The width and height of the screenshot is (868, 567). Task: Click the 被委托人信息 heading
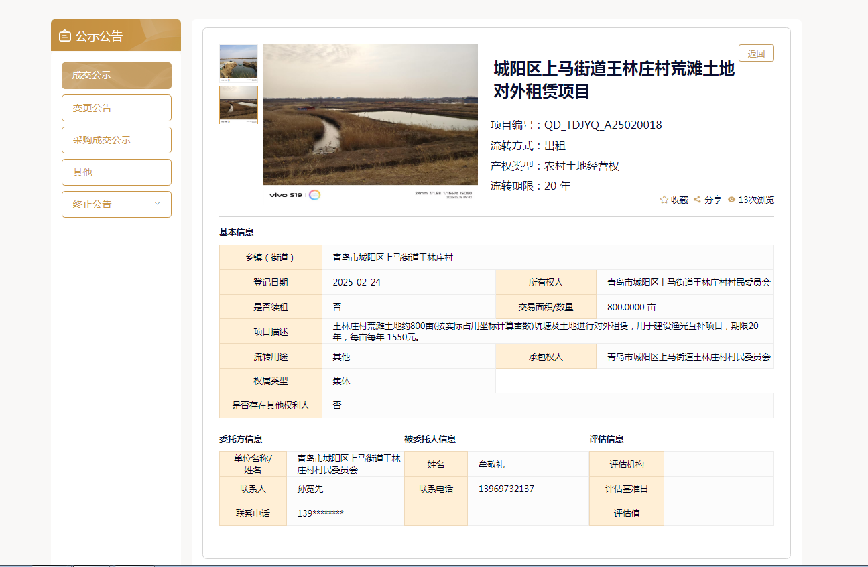pyautogui.click(x=430, y=439)
